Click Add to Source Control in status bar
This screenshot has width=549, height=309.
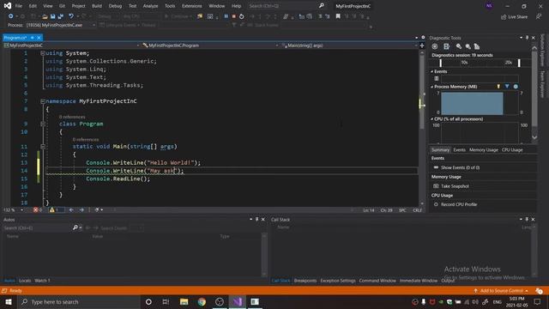point(501,291)
